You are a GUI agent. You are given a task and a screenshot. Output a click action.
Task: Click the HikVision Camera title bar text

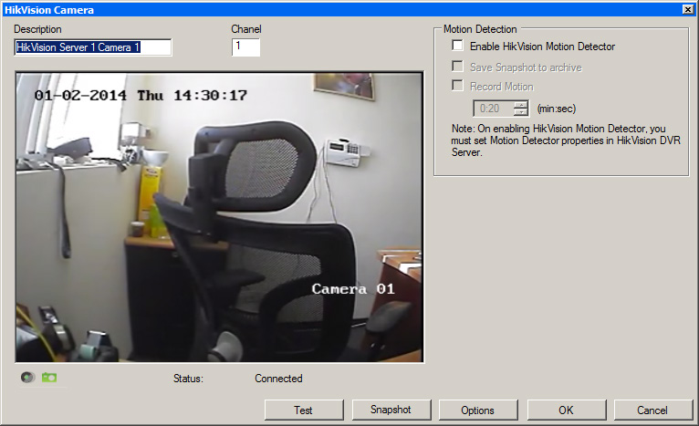(49, 10)
